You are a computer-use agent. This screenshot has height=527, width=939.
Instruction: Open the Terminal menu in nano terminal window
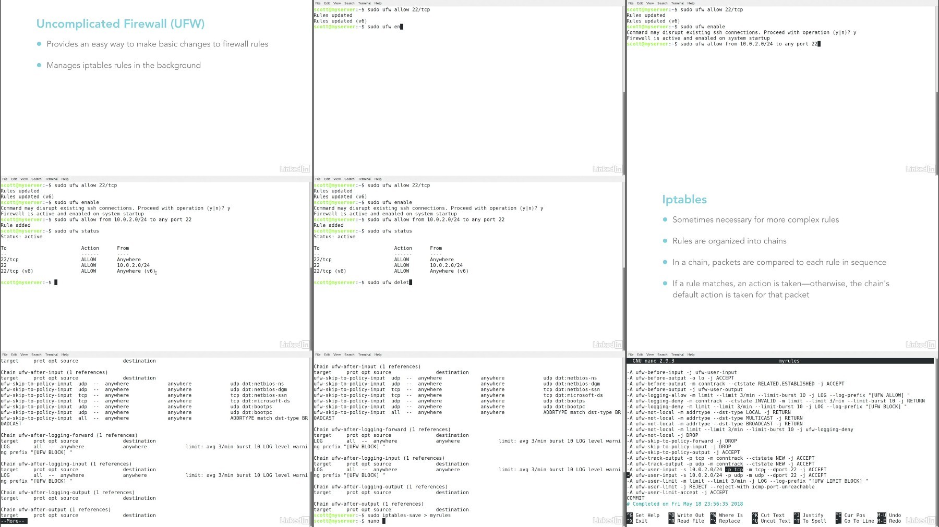coord(677,354)
